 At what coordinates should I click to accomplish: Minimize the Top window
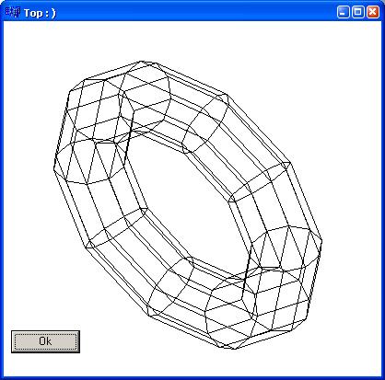343,12
